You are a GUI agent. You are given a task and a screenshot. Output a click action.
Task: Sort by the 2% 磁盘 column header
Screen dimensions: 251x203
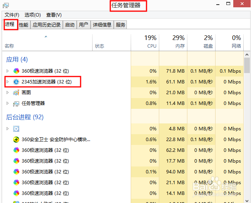click(201, 43)
